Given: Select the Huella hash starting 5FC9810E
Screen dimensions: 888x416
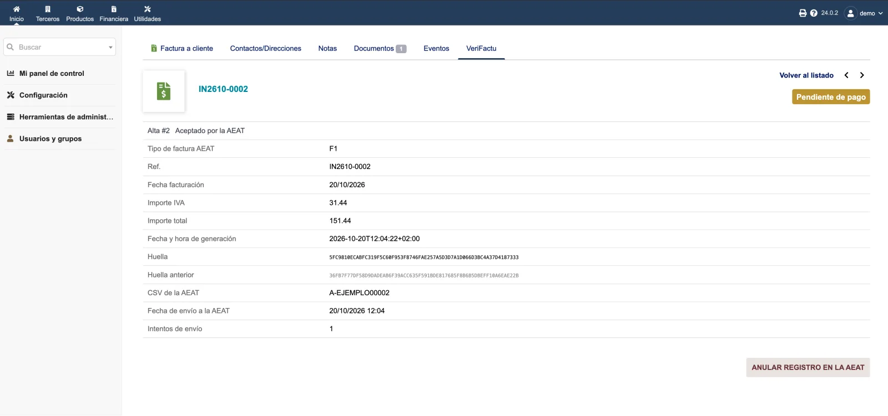Looking at the screenshot, I should click(x=424, y=257).
